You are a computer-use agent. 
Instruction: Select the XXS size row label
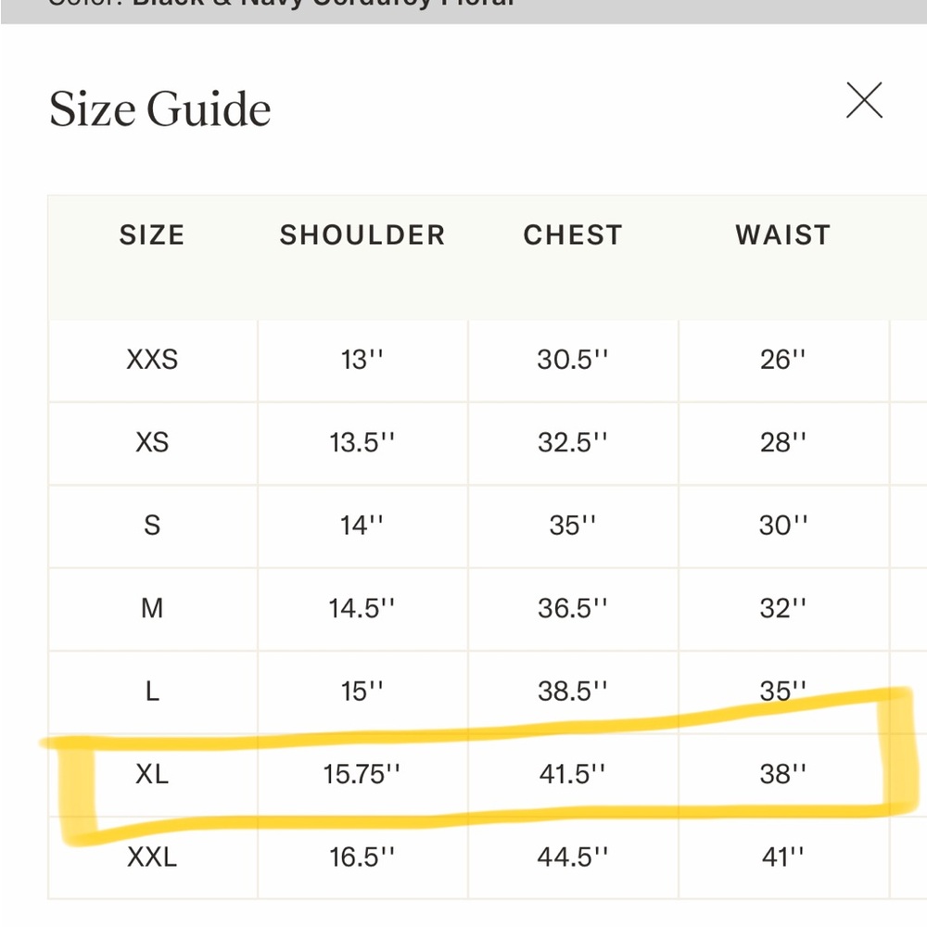pyautogui.click(x=152, y=360)
